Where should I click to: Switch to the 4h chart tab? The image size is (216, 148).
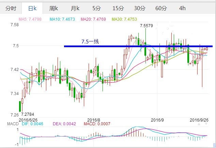(x=182, y=8)
